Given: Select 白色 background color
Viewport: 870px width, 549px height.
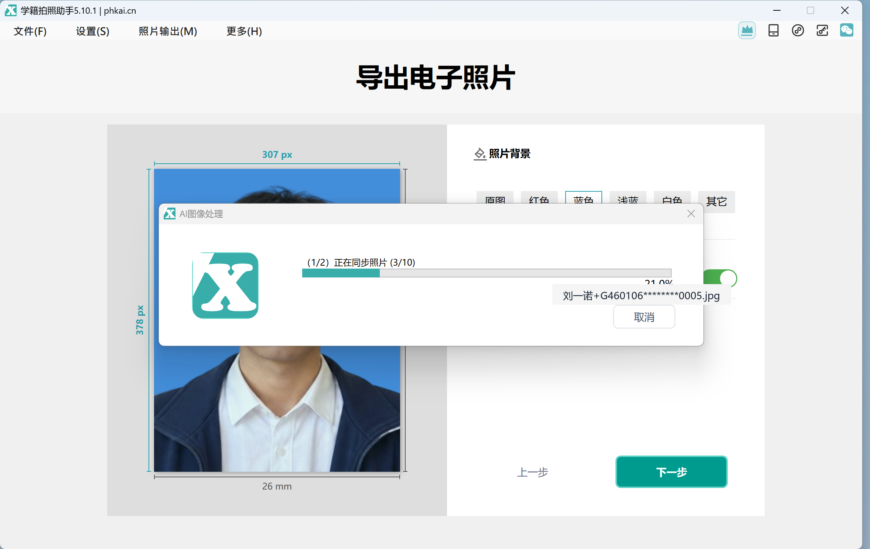Looking at the screenshot, I should point(672,198).
